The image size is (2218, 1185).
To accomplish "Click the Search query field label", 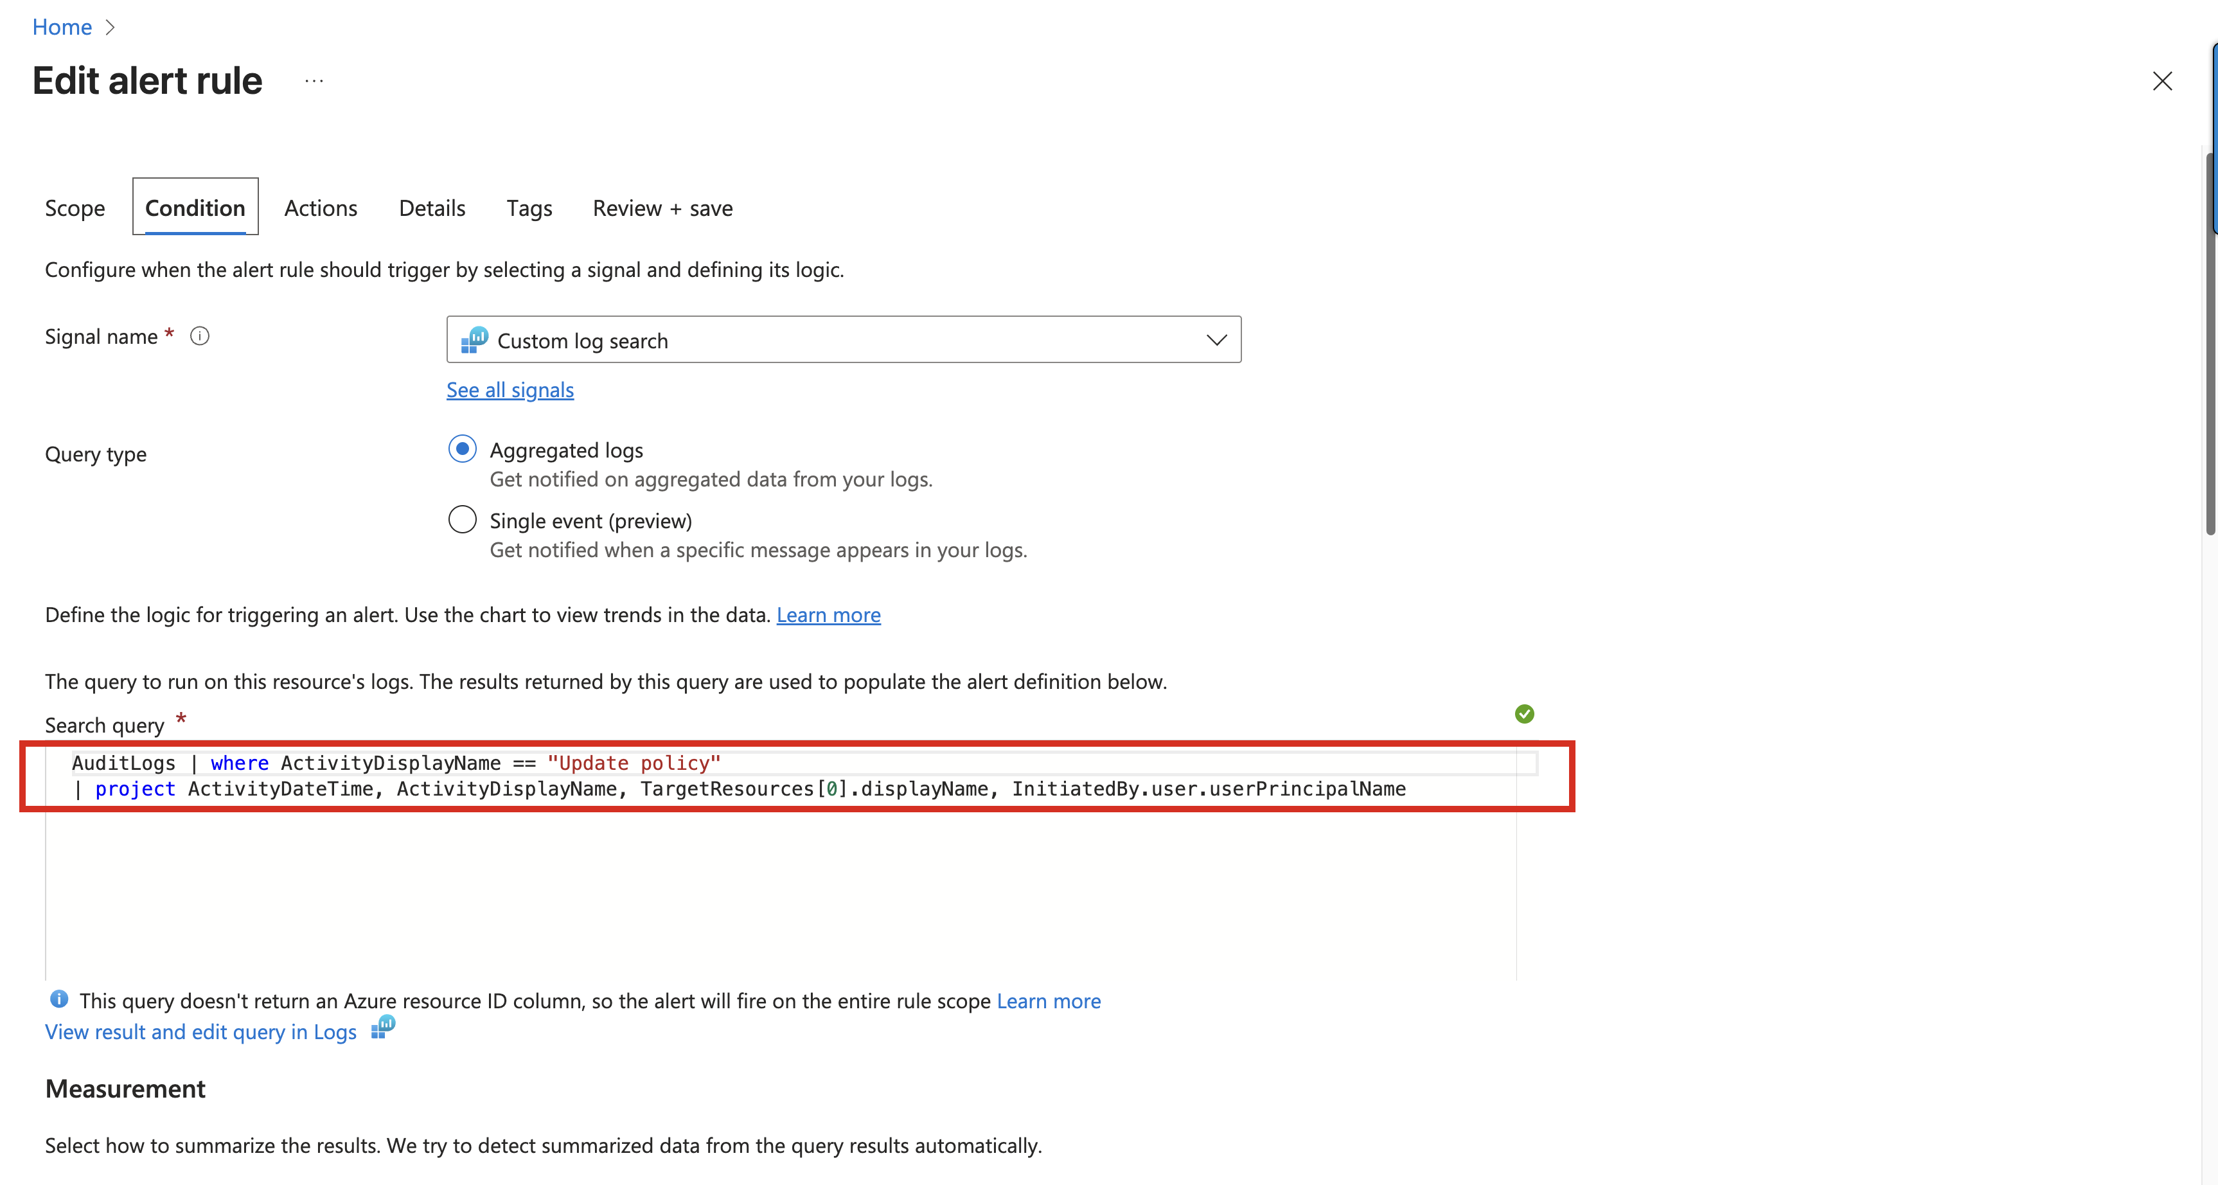I will [x=104, y=725].
